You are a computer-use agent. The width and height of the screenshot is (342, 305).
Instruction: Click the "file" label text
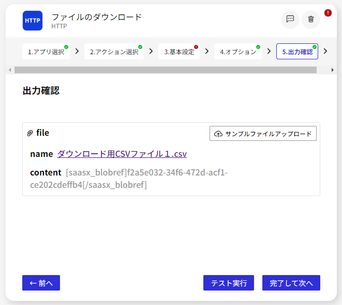coord(43,133)
